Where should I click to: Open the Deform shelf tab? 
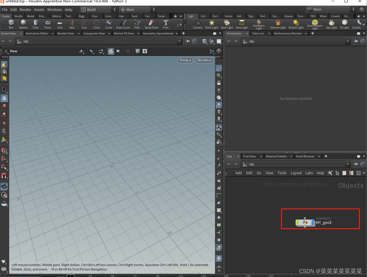click(x=57, y=16)
